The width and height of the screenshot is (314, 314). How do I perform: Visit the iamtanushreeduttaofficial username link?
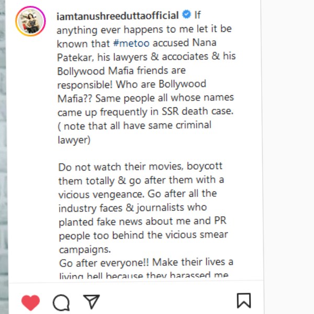(x=118, y=15)
